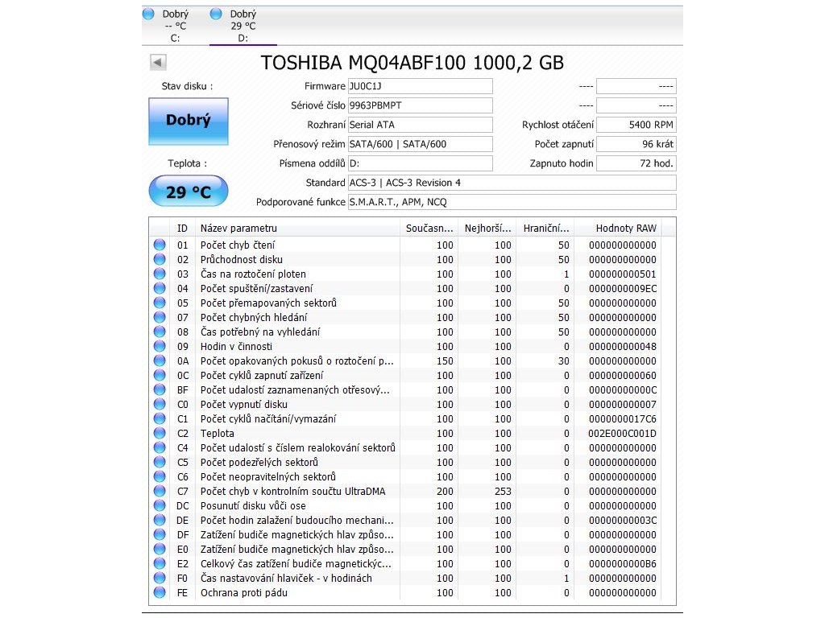Viewport: 825px width, 618px height.
Task: Click the status icon of row 08 Čas potřebný na vyhledání
Action: 160,332
